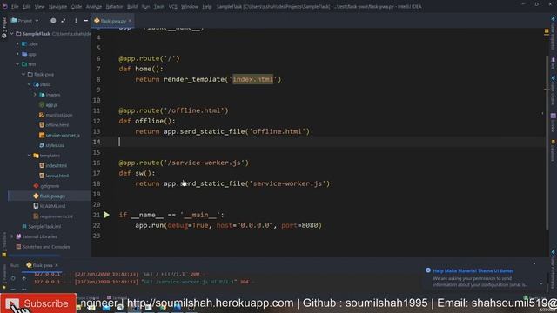Expand the Material Theme notification chevron
The height and width of the screenshot is (313, 557).
[540, 283]
